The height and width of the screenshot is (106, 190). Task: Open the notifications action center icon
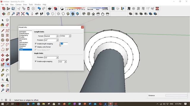point(185,104)
